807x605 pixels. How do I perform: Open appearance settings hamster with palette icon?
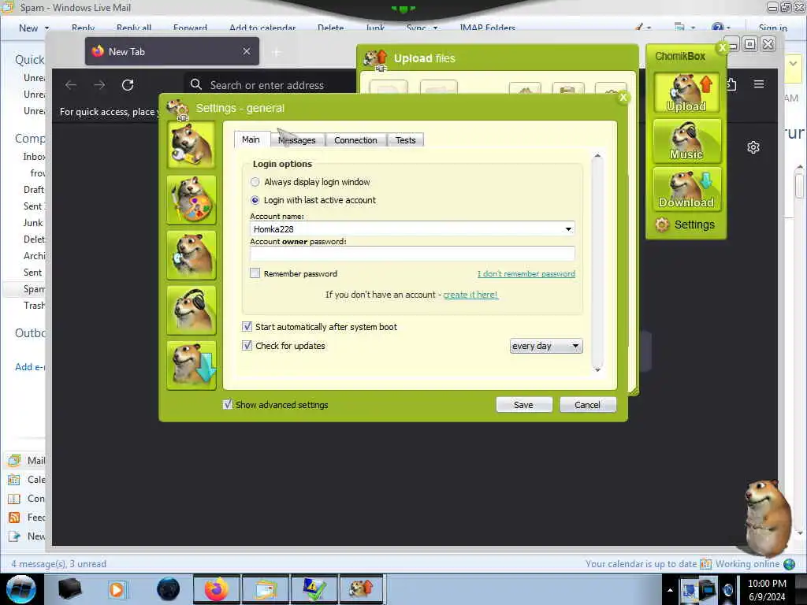[x=191, y=199]
